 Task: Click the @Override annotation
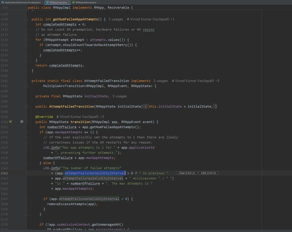(x=44, y=117)
